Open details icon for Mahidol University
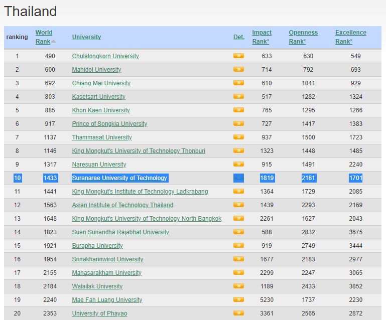This screenshot has height=320, width=386. click(x=238, y=69)
